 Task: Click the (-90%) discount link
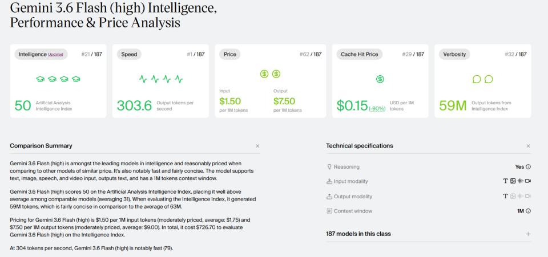tap(377, 109)
